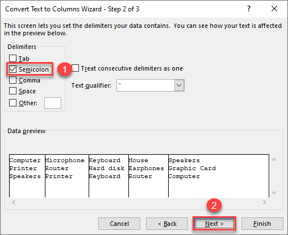Click Printer in the third preview row
288x235 pixels.
[x=59, y=176]
